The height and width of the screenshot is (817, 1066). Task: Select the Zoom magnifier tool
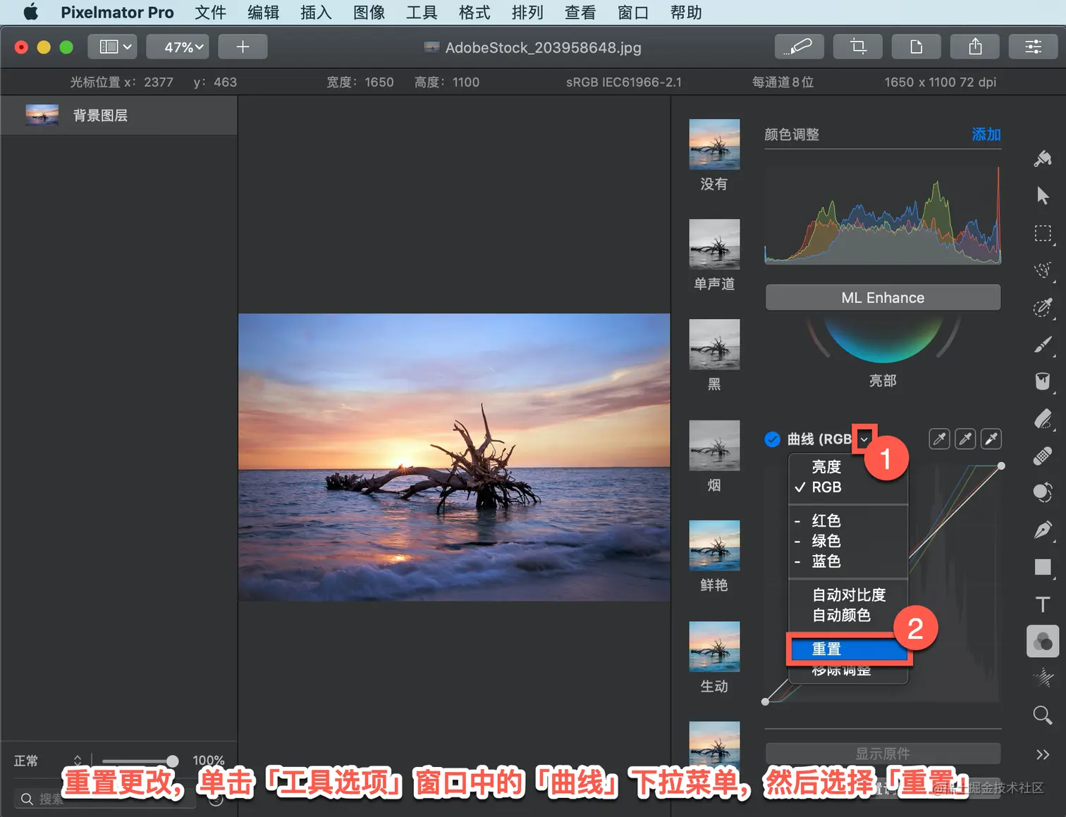point(1043,715)
